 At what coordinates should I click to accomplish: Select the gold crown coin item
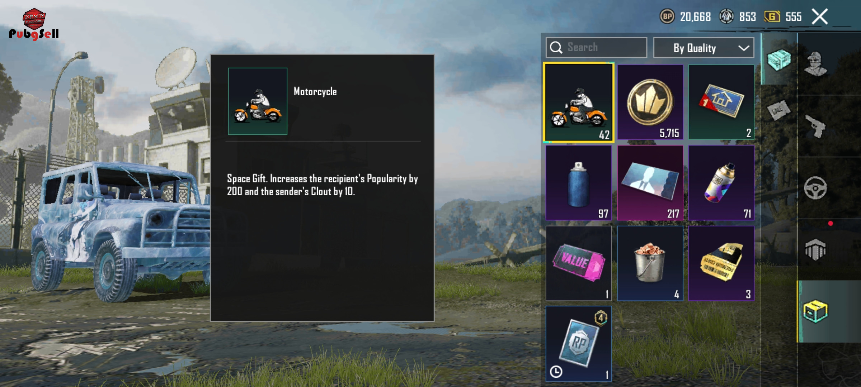pyautogui.click(x=650, y=102)
